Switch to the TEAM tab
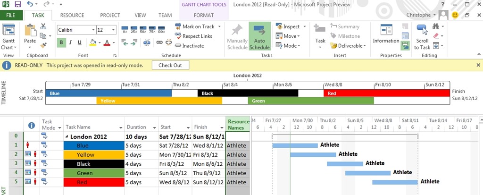The width and height of the screenshot is (483, 195). (x=165, y=15)
